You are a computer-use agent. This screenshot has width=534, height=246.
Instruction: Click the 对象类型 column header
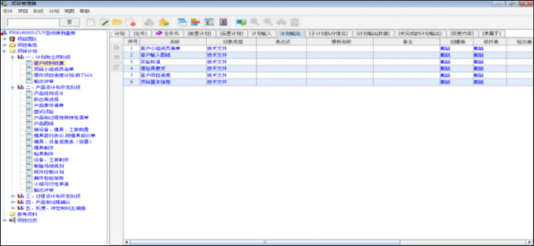tap(231, 41)
